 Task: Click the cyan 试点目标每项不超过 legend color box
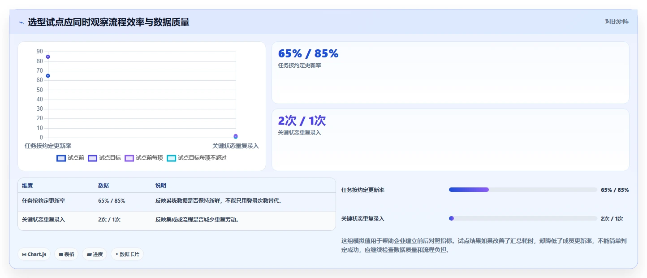(x=172, y=158)
